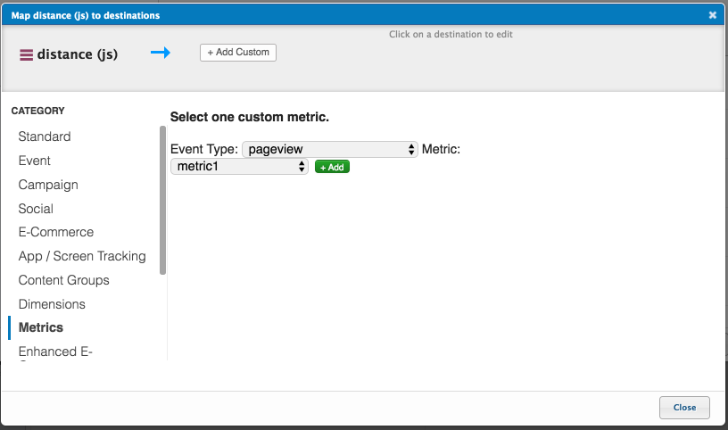Image resolution: width=728 pixels, height=430 pixels.
Task: Go to the Dimensions category
Action: (x=52, y=304)
